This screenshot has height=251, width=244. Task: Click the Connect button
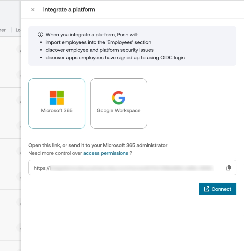click(x=218, y=189)
